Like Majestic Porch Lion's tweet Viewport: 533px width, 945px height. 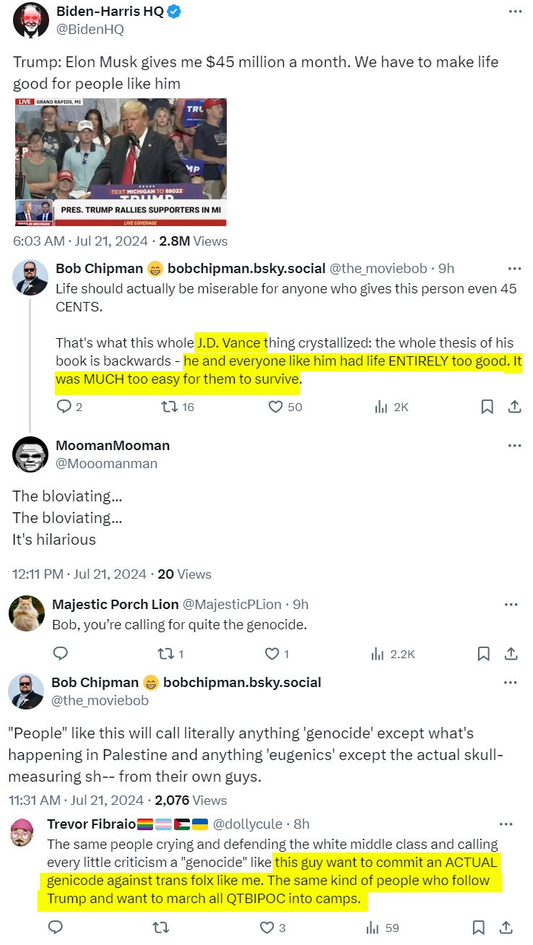(272, 654)
